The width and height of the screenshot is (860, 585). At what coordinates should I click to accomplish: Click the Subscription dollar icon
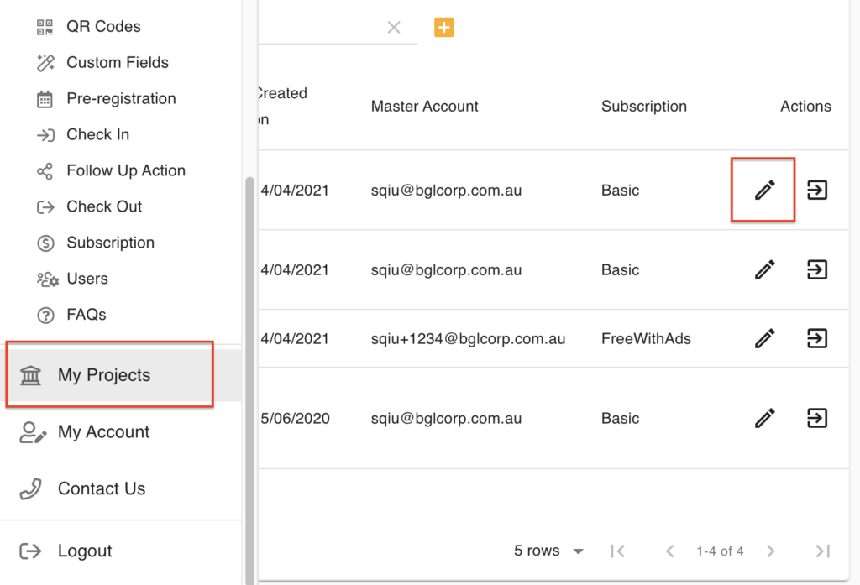pyautogui.click(x=43, y=243)
